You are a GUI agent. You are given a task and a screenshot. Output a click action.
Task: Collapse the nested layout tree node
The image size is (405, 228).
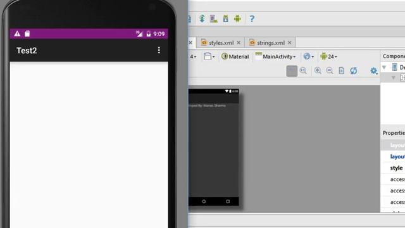(393, 77)
